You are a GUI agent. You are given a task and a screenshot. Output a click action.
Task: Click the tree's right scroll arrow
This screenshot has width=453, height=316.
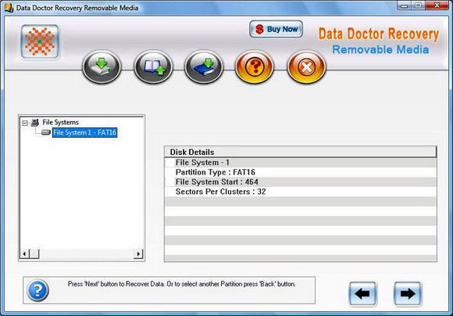coord(138,253)
